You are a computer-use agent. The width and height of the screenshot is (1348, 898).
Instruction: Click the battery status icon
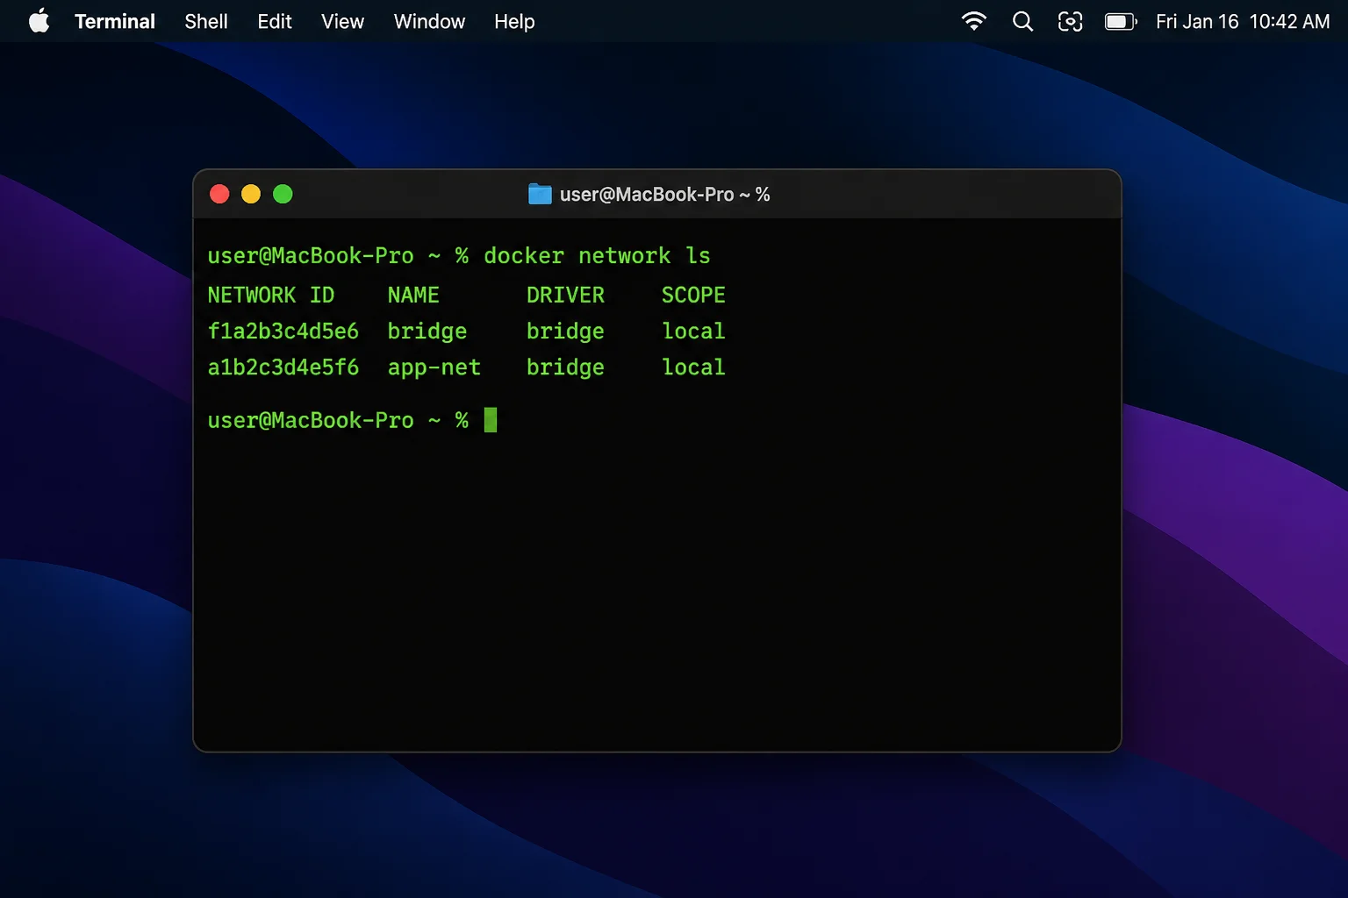pyautogui.click(x=1121, y=21)
